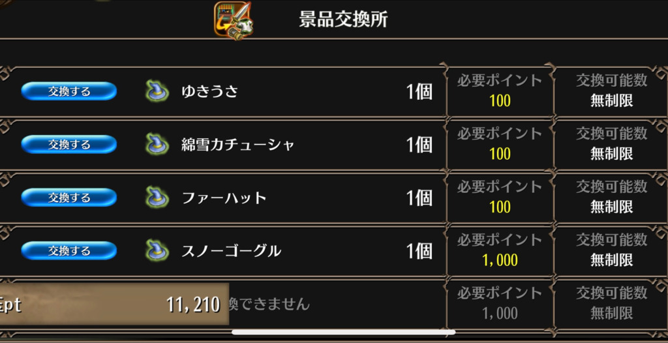This screenshot has width=668, height=343.
Task: Exchange points for ゆきうさ
Action: tap(69, 91)
